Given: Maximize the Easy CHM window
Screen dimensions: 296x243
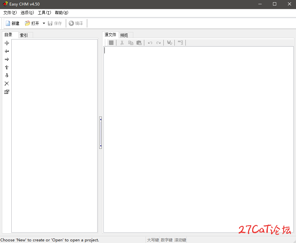Looking at the screenshot, I should 275,4.
